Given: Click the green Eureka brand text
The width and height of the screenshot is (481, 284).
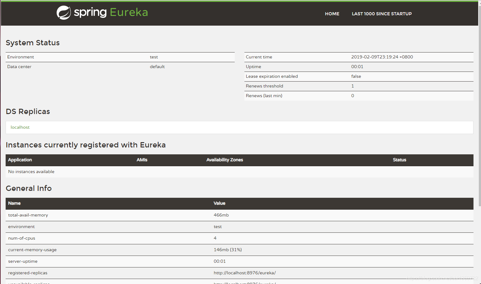Looking at the screenshot, I should click(129, 12).
